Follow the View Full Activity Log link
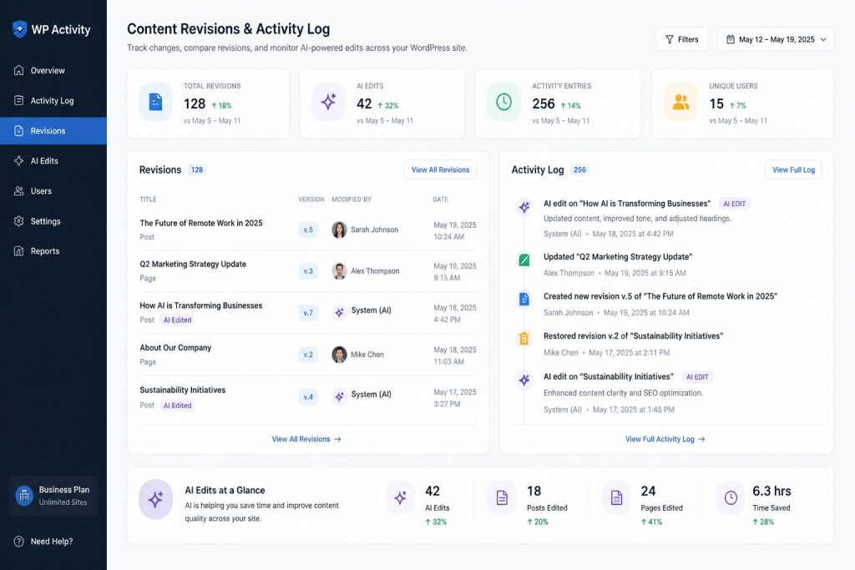 (x=665, y=439)
